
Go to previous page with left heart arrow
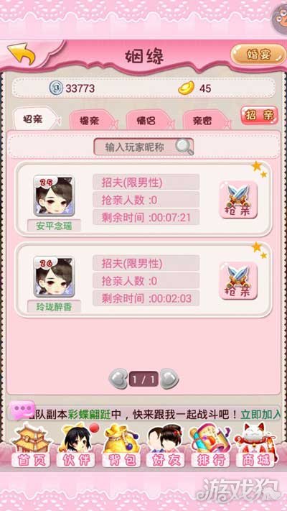(118, 379)
